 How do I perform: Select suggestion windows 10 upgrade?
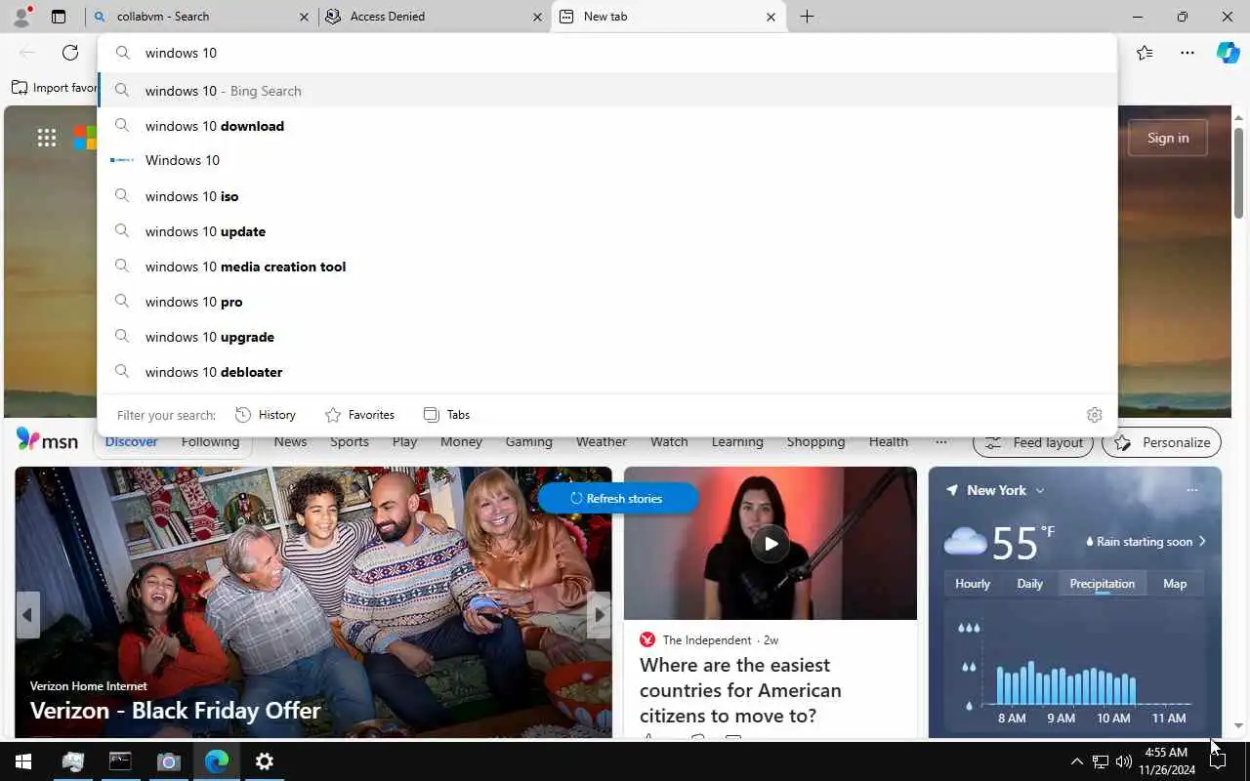pos(607,337)
